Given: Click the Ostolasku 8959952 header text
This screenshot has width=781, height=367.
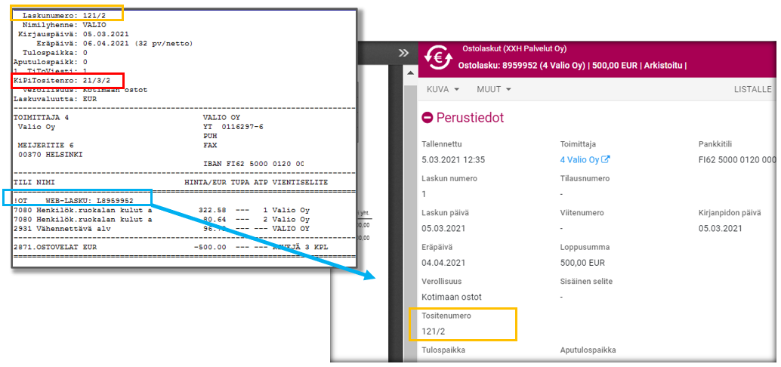Looking at the screenshot, I should tap(572, 65).
